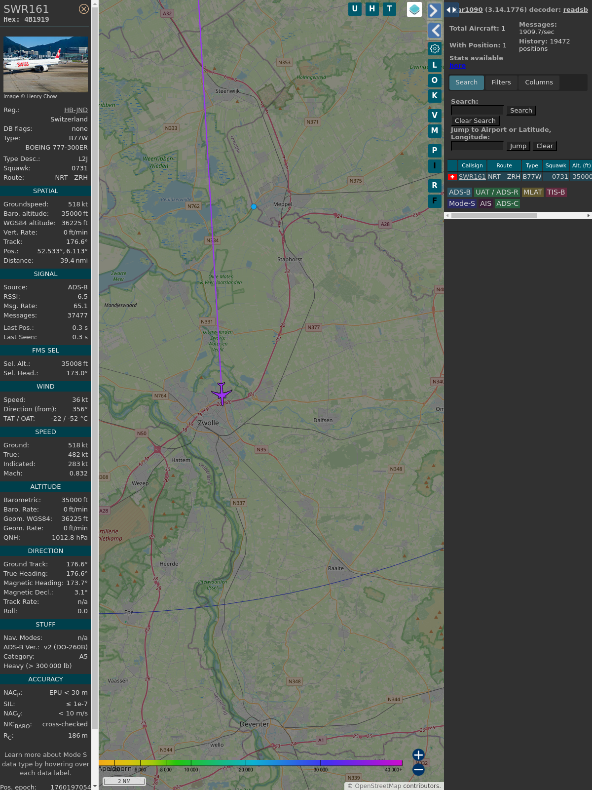Toggle the H map button
Image resolution: width=592 pixels, height=790 pixels.
pyautogui.click(x=372, y=9)
